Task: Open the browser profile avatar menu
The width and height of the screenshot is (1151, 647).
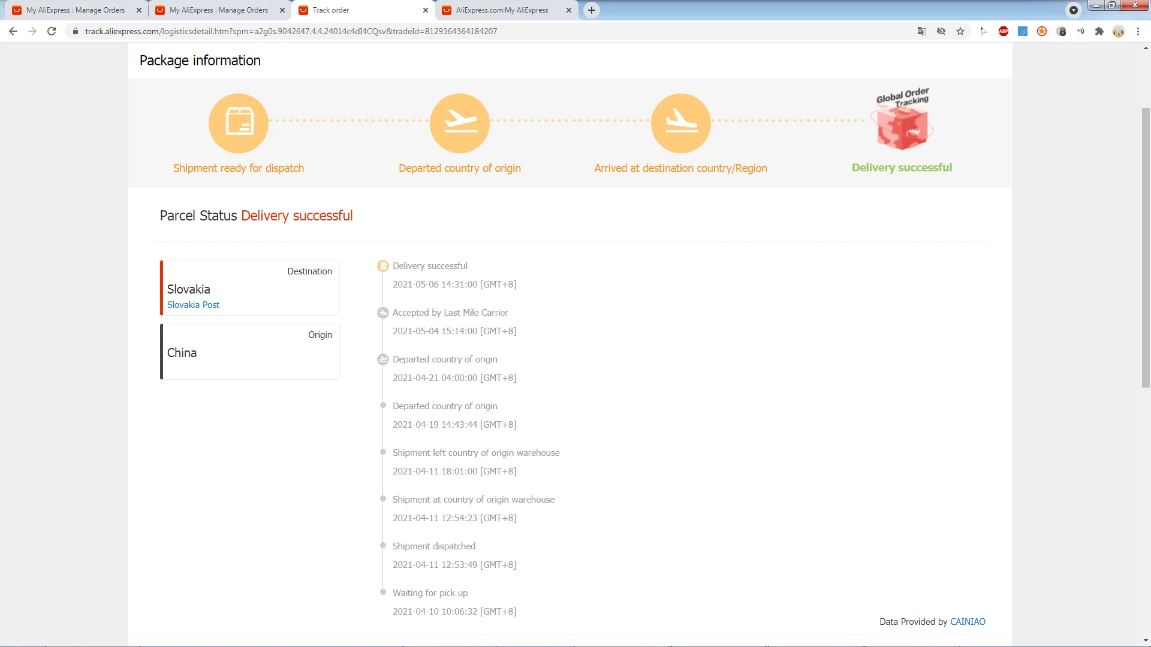Action: point(1119,31)
